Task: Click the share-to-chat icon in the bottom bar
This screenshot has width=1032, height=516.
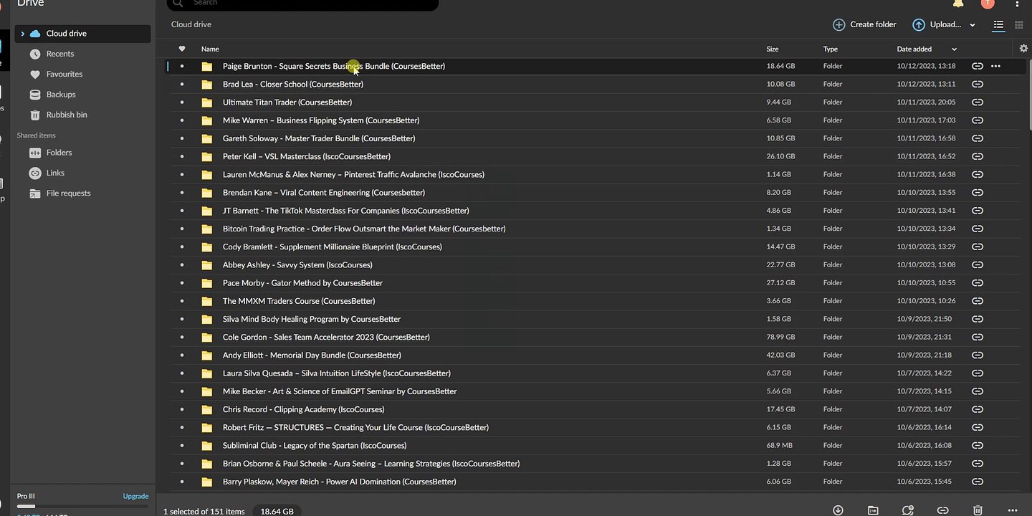Action: click(908, 510)
